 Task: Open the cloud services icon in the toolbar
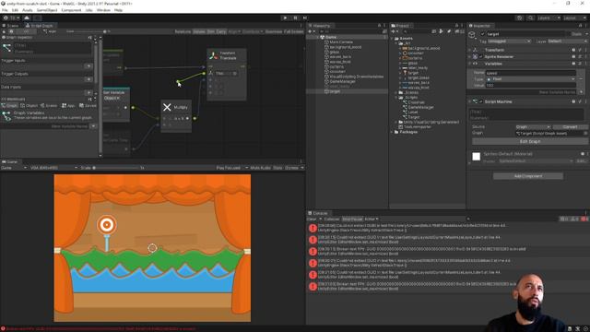27,18
